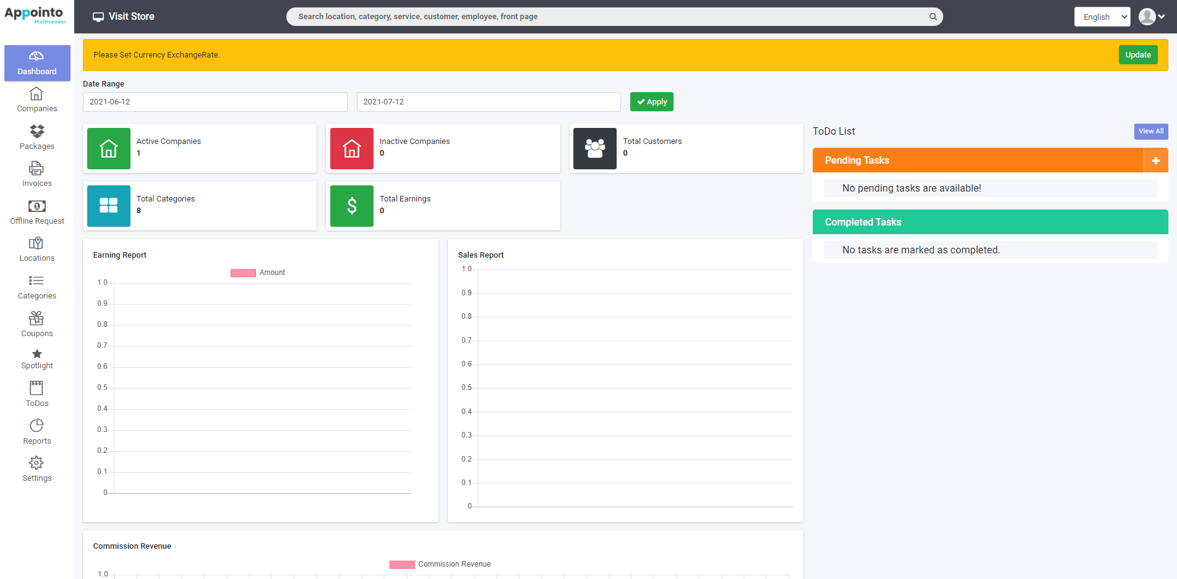Open the English language dropdown
The image size is (1177, 579).
click(1102, 17)
